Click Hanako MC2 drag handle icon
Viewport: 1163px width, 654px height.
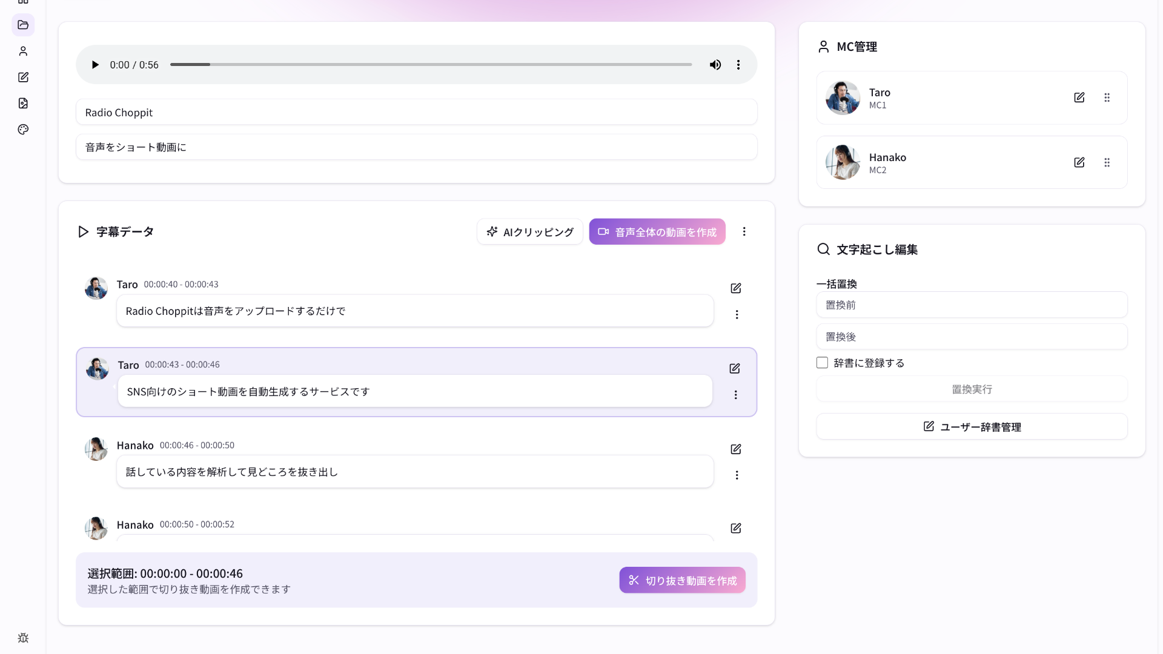[x=1107, y=162]
